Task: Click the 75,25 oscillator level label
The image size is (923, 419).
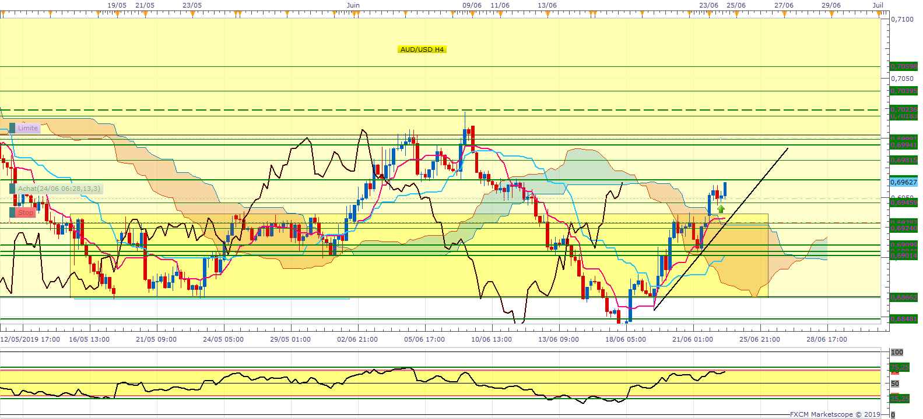Action: point(899,368)
